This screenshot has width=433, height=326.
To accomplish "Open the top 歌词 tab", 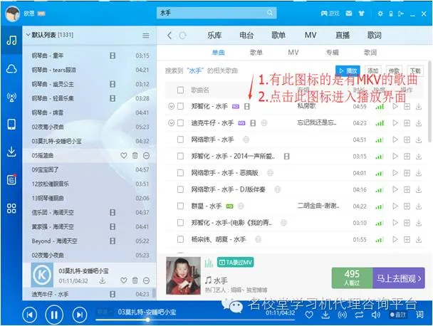I will tap(375, 36).
